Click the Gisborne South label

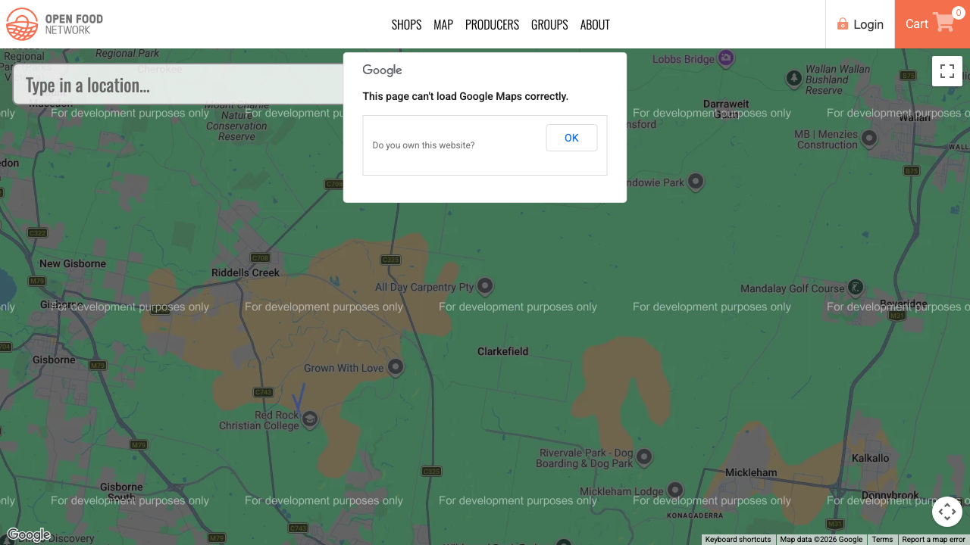[121, 492]
